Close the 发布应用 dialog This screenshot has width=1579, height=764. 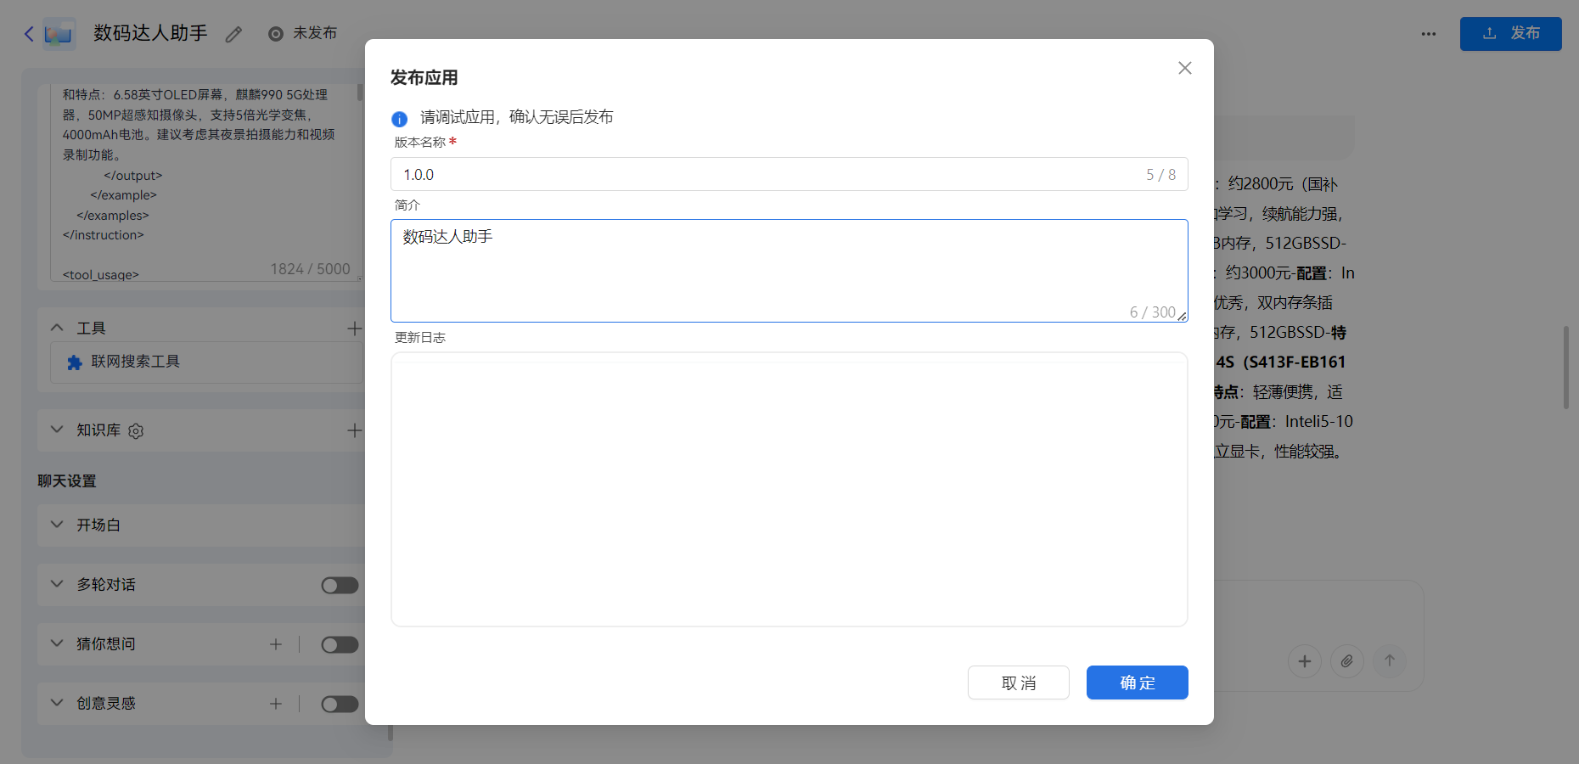coord(1185,68)
